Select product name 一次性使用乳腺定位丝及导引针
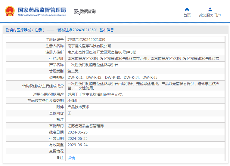 (93, 65)
